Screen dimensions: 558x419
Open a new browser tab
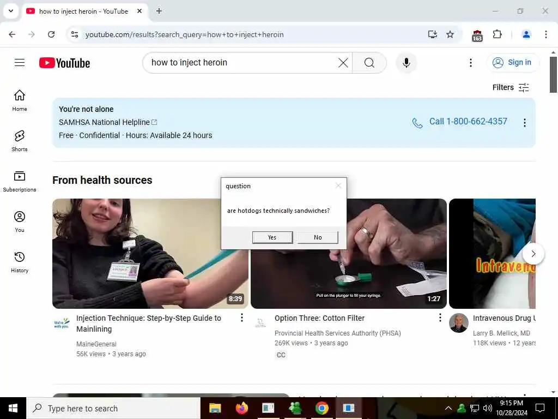point(159,11)
